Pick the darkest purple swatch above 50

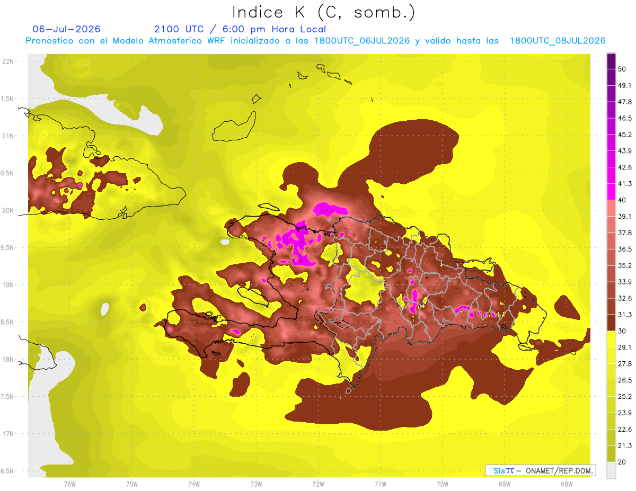[611, 61]
